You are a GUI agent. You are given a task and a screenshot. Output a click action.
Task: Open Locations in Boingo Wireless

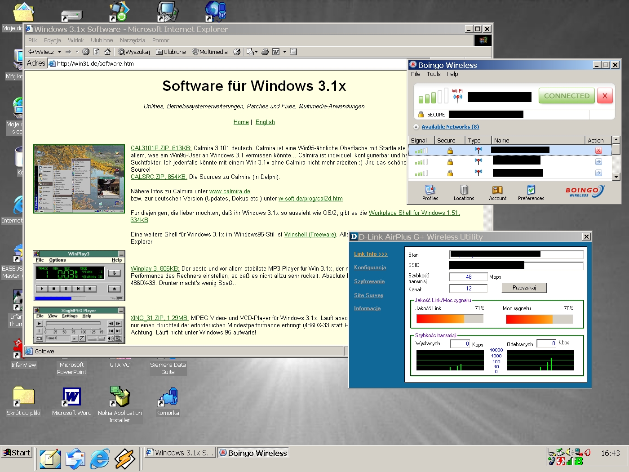(x=464, y=193)
